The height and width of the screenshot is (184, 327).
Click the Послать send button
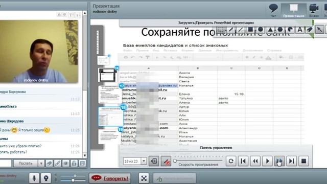26,164
